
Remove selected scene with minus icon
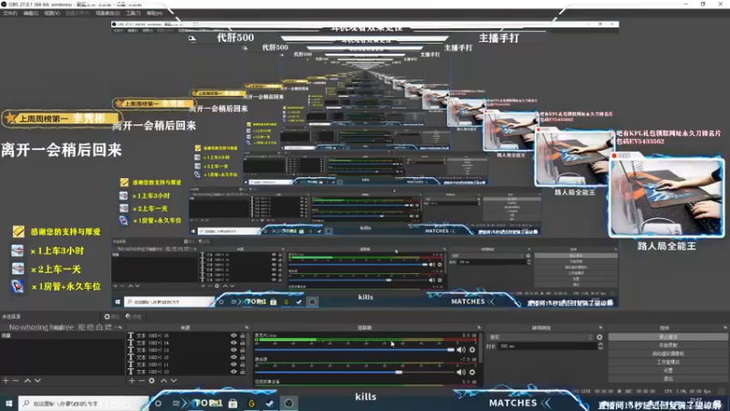(16, 381)
